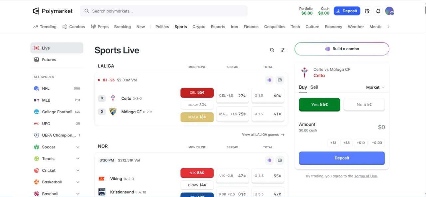The image size is (426, 197).
Task: Open the profile avatar menu
Action: point(389,11)
